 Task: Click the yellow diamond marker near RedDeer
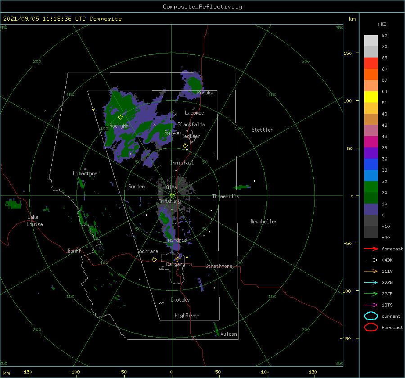(x=185, y=146)
